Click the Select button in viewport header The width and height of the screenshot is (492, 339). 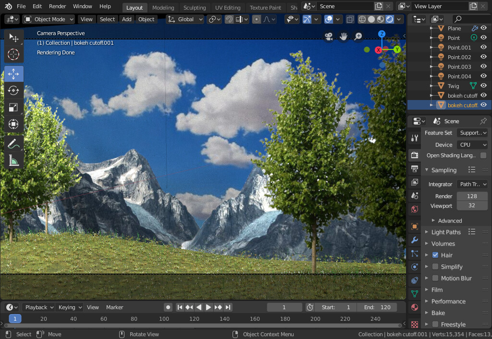[107, 19]
